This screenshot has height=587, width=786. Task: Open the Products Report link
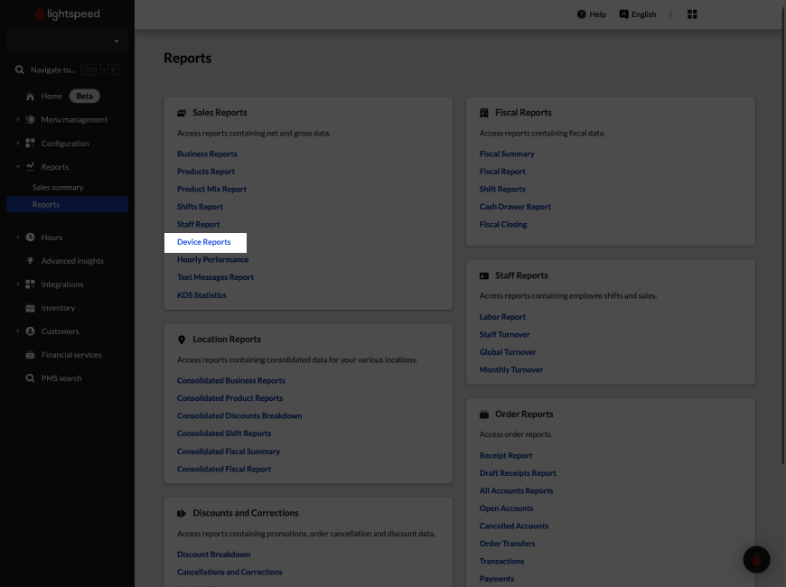(x=205, y=172)
